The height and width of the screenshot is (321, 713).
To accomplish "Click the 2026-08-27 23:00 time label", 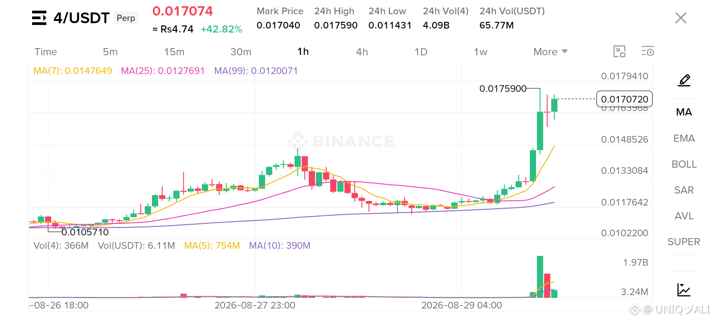I will 255,305.
